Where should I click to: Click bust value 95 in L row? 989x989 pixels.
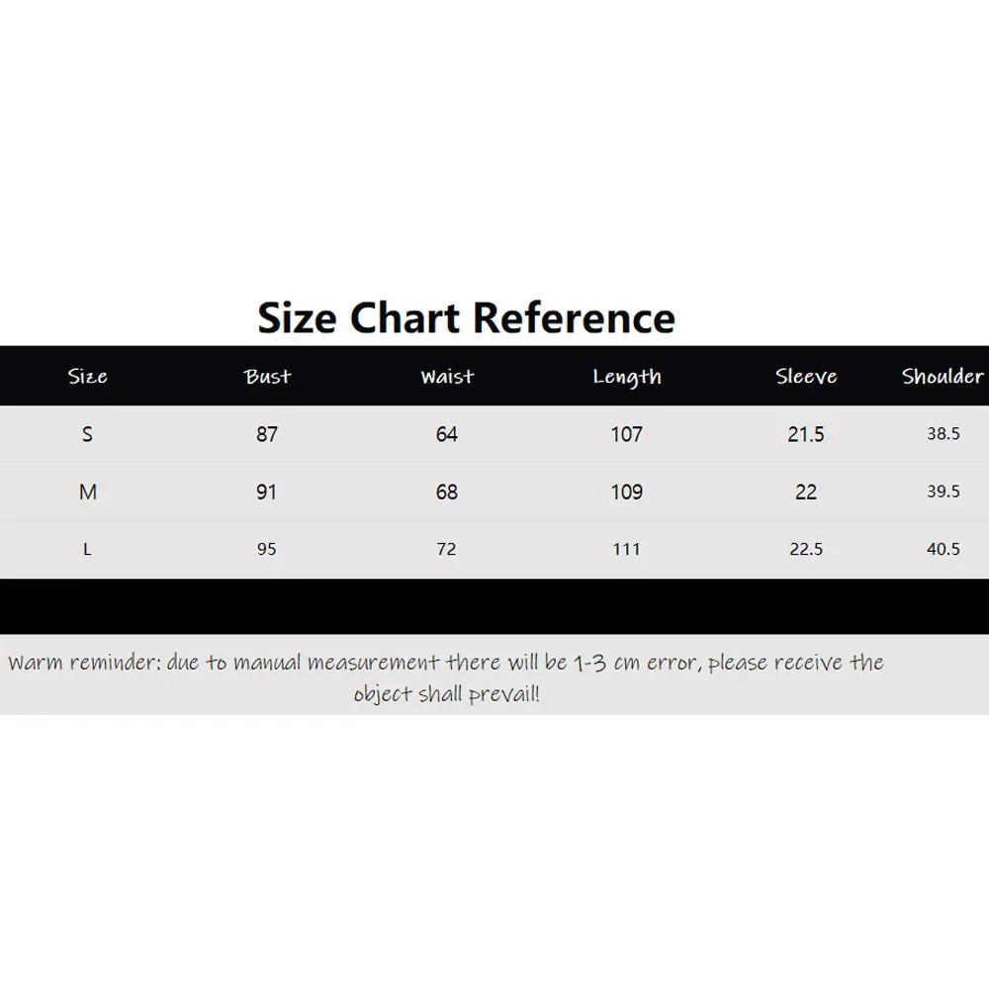pyautogui.click(x=267, y=549)
